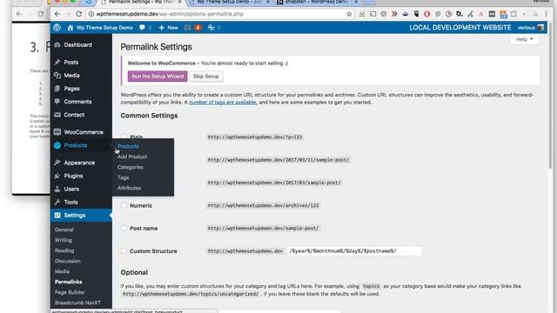Click the browser address bar
557x313 pixels.
(x=220, y=14)
